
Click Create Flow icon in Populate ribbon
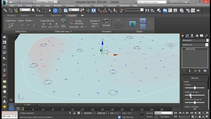point(11,25)
